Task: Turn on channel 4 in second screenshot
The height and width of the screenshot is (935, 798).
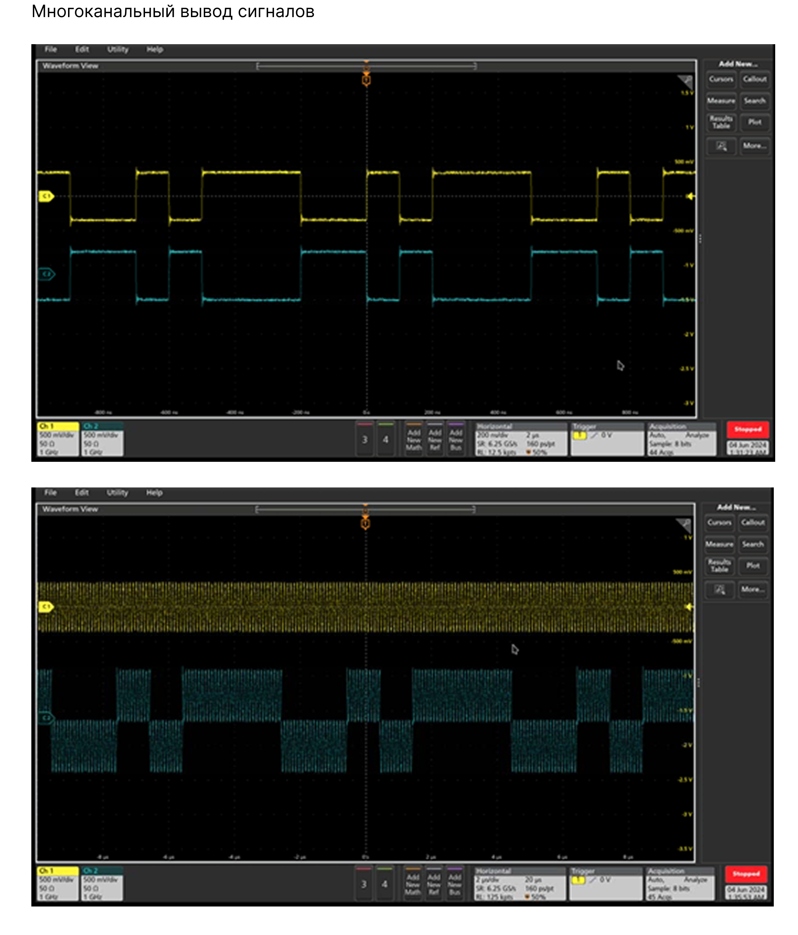Action: click(385, 884)
